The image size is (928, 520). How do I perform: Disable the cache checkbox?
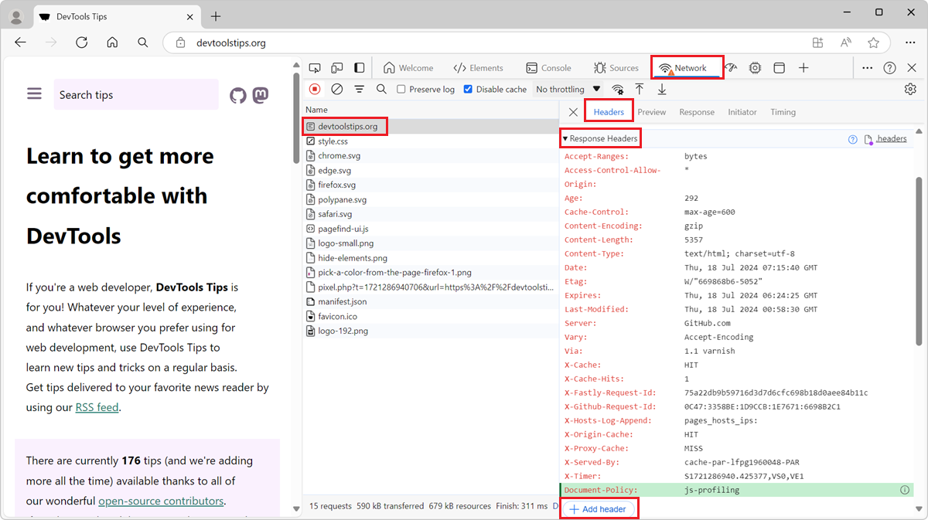pyautogui.click(x=467, y=89)
